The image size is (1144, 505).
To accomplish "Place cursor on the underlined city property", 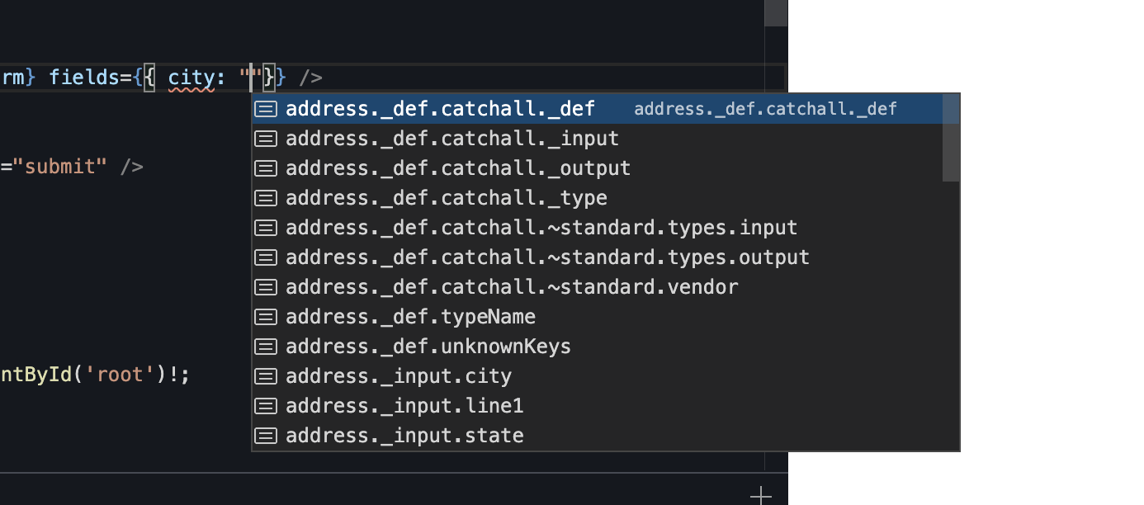I will 191,78.
